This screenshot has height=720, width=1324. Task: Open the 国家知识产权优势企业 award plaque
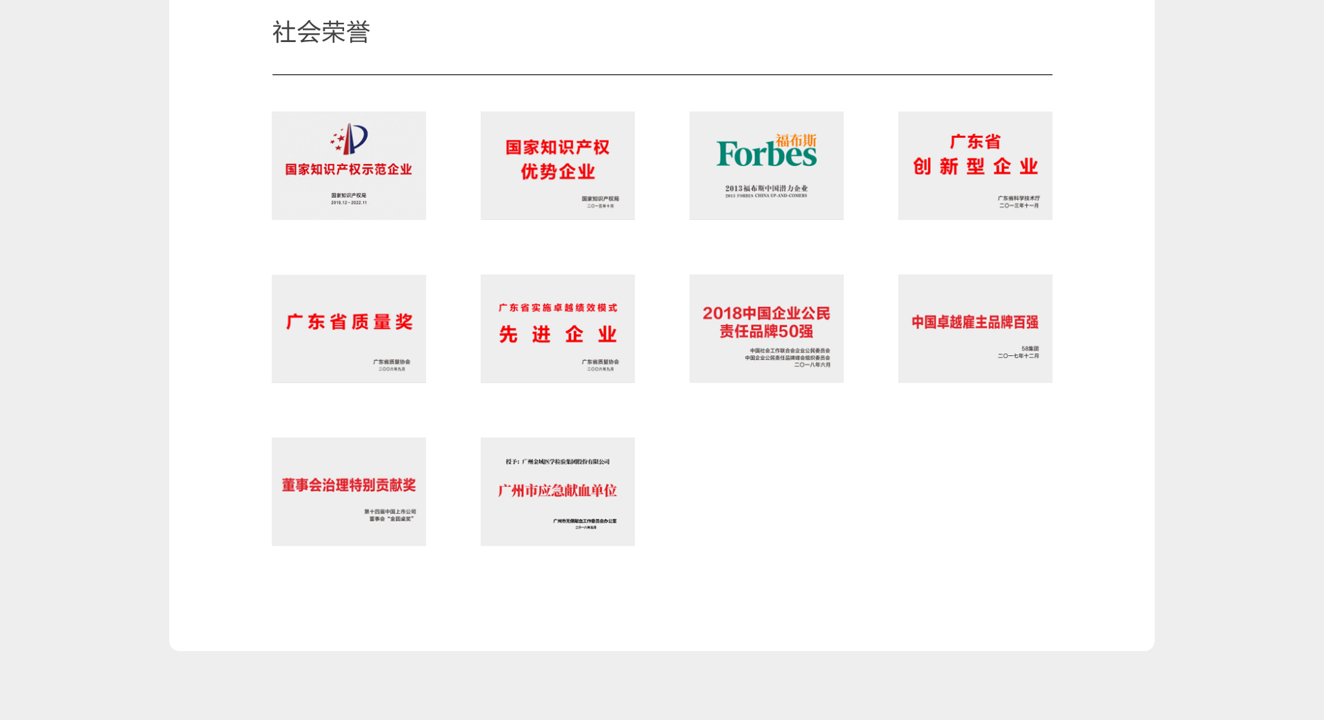click(558, 166)
